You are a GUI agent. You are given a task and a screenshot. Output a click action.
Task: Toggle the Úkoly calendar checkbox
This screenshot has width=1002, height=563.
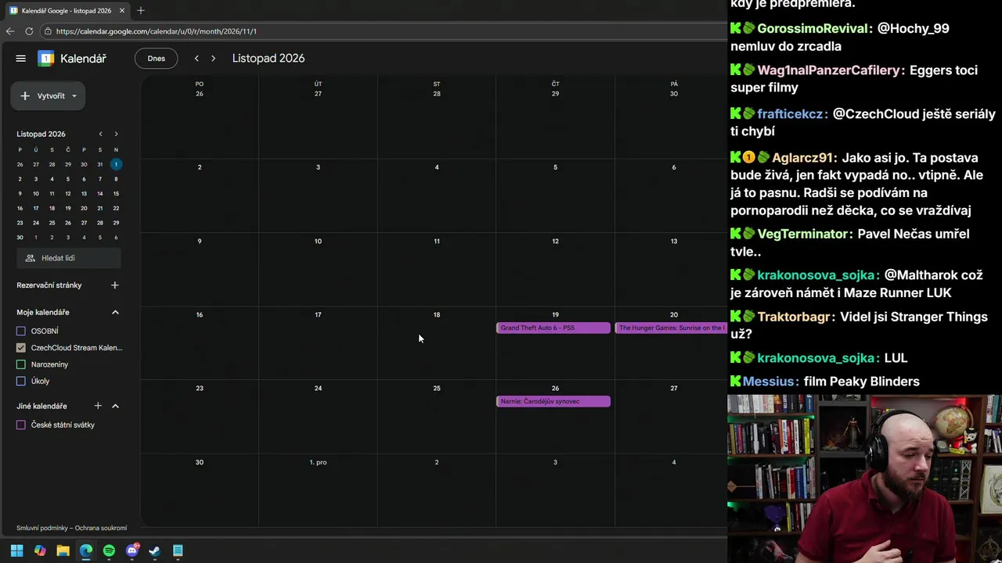click(x=21, y=381)
